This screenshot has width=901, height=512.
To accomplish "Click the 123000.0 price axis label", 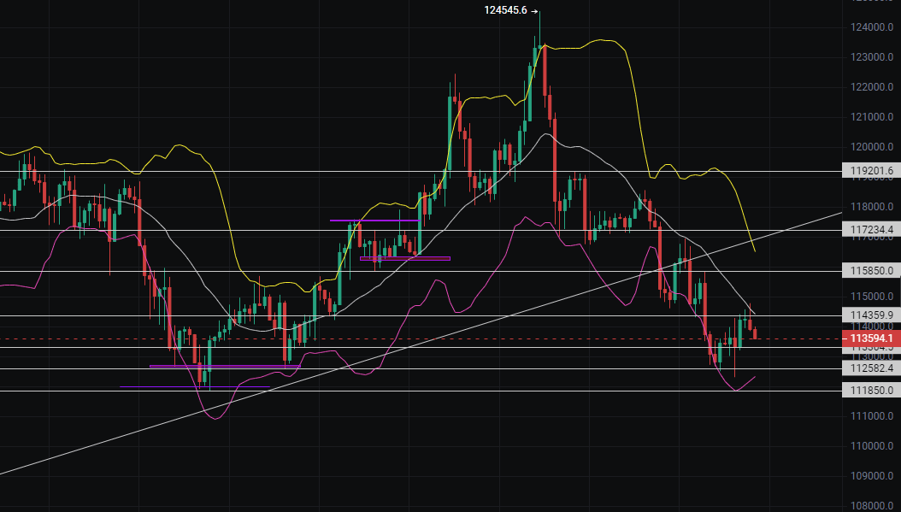I will pos(872,57).
